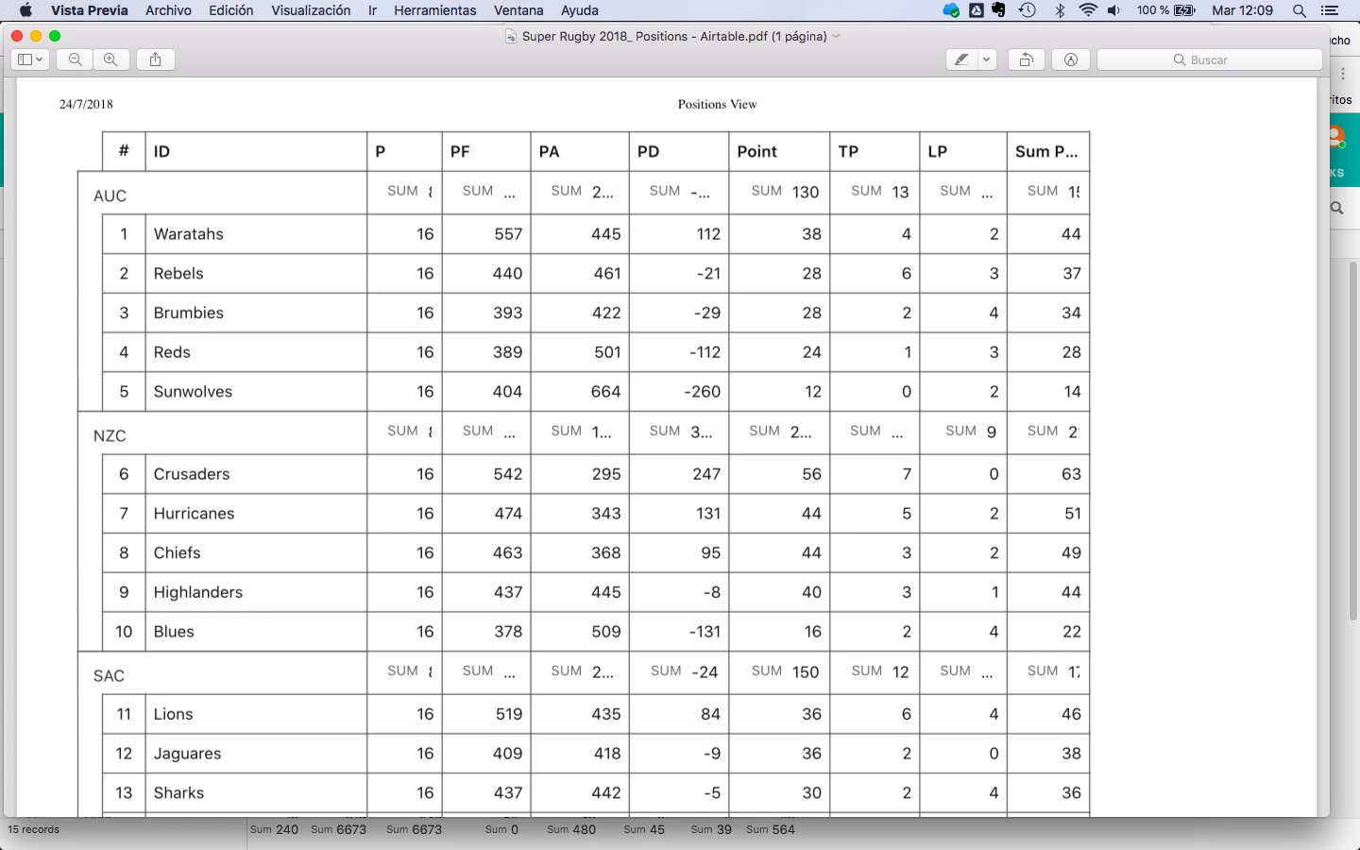
Task: Click the Sharks team name cell
Action: click(256, 793)
